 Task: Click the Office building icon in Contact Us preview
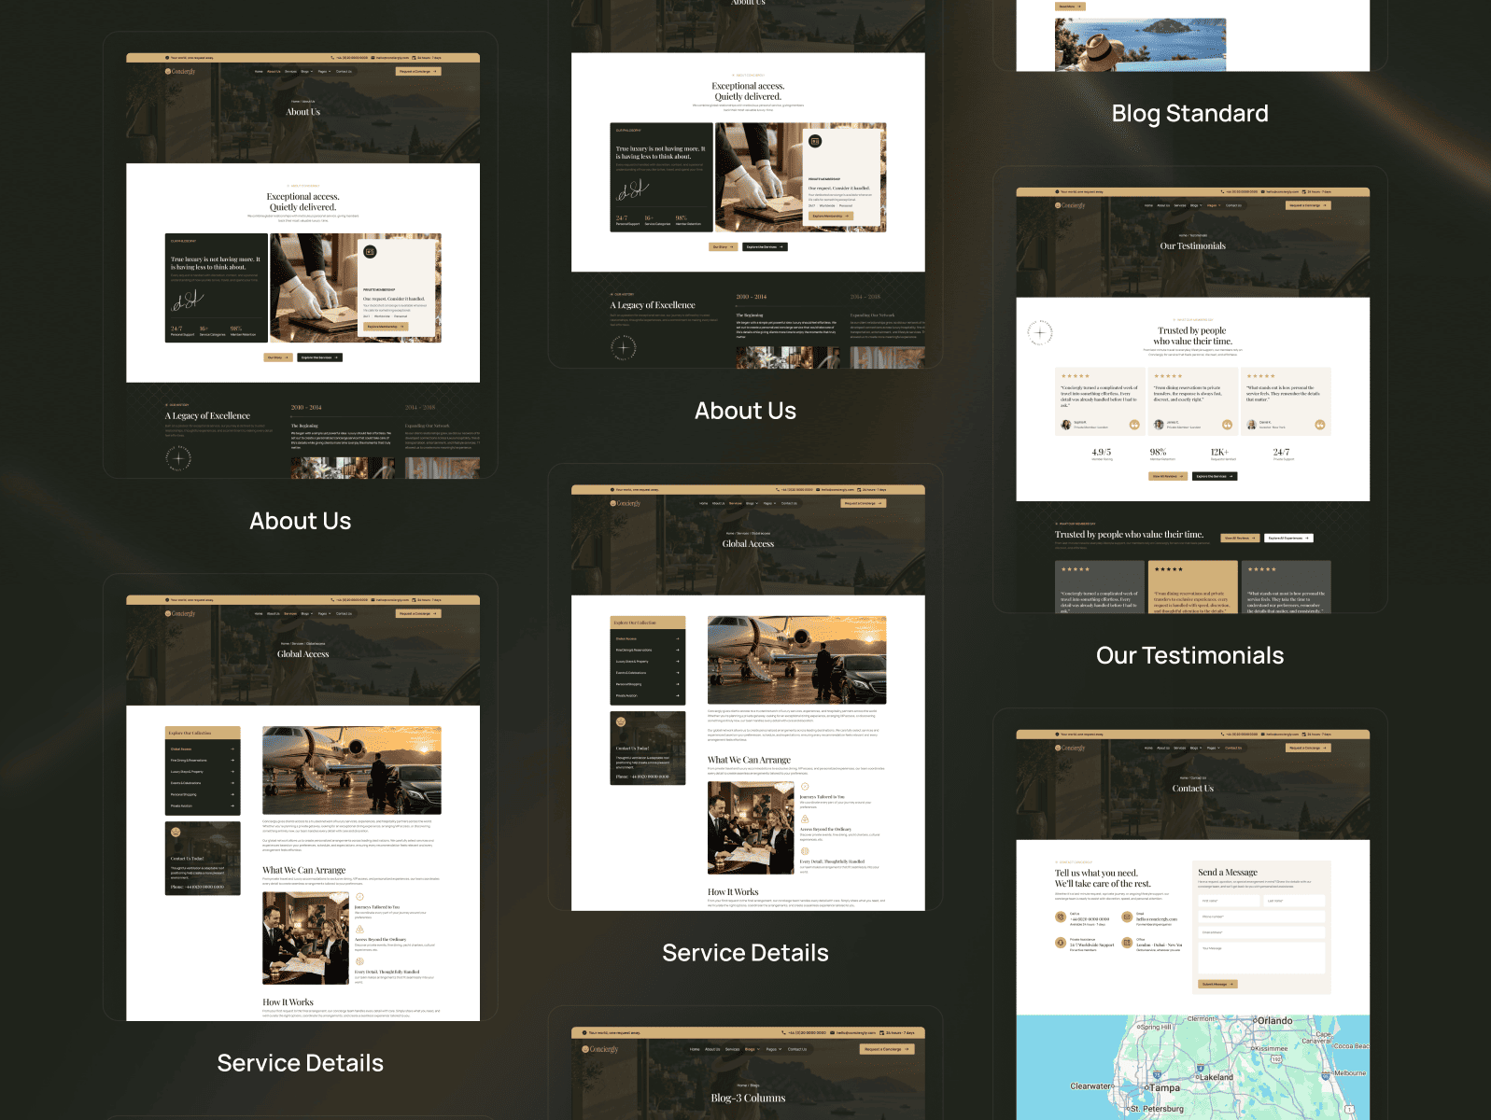coord(1127,943)
